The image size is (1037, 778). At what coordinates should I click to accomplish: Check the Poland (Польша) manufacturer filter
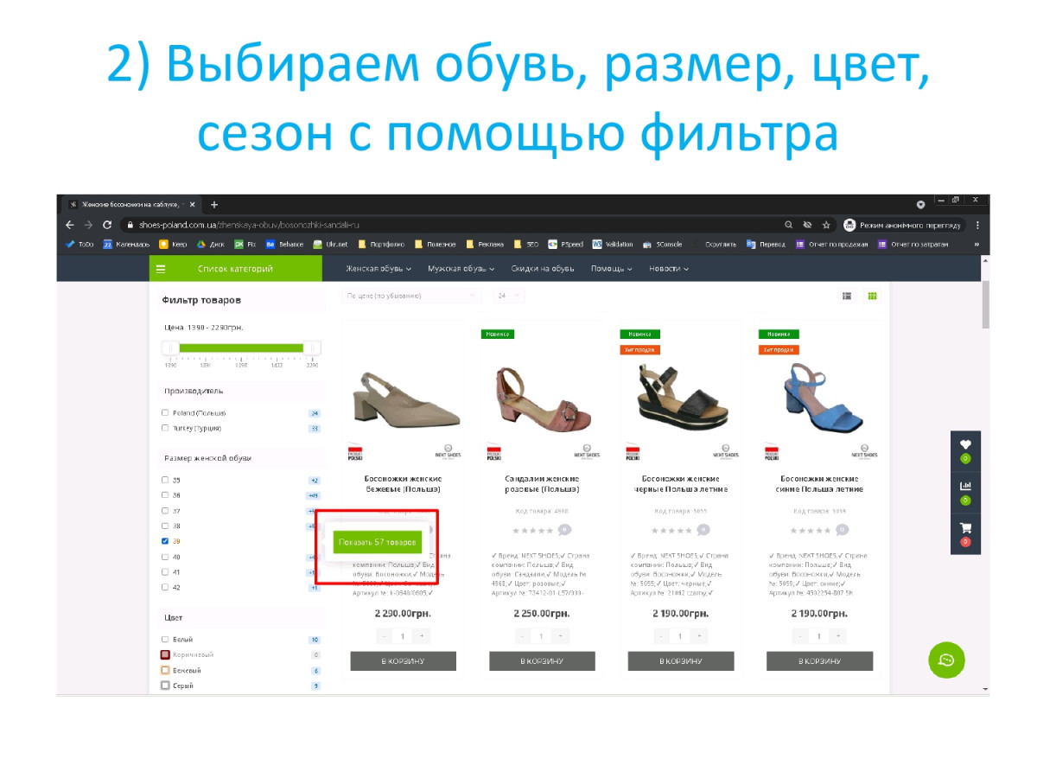(165, 412)
